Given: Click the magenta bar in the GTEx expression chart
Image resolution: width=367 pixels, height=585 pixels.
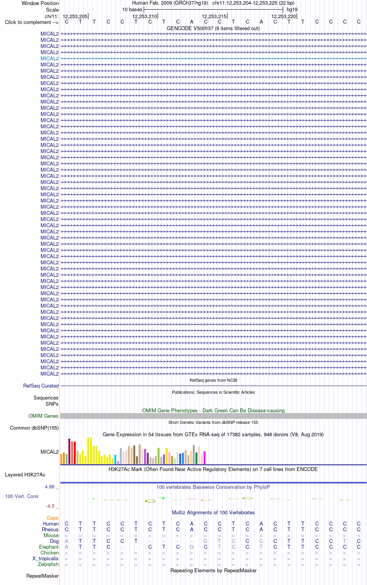Looking at the screenshot, I should coord(204,457).
